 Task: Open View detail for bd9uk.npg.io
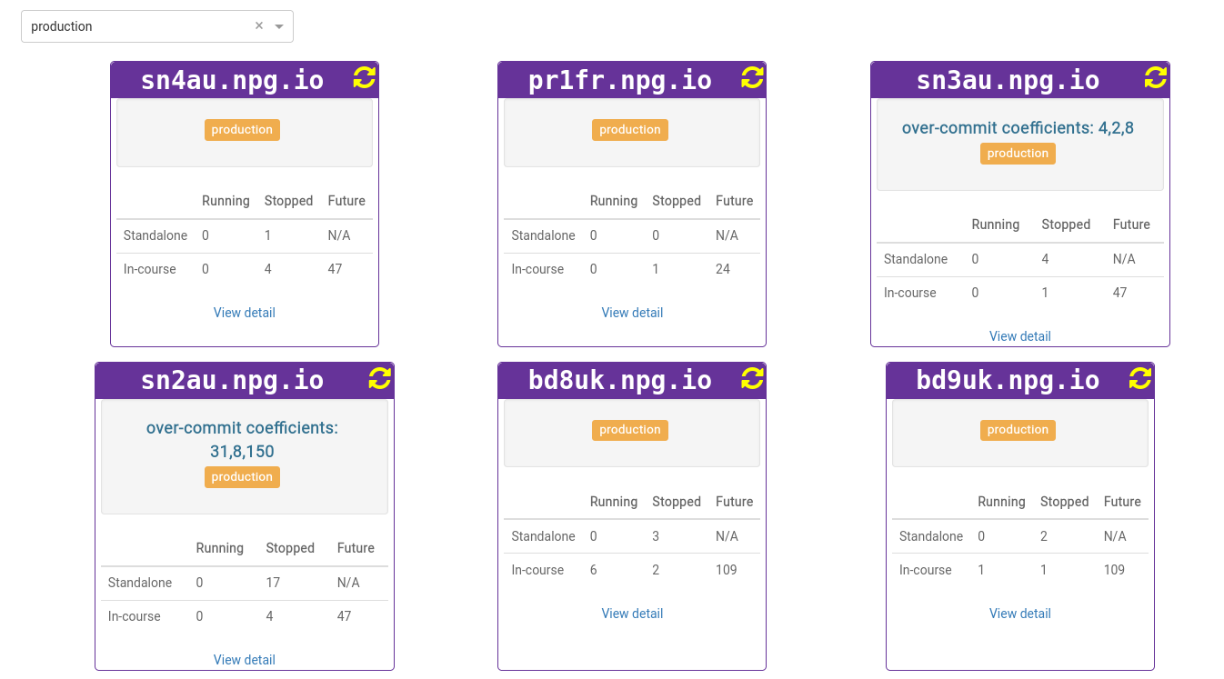[x=1020, y=614]
